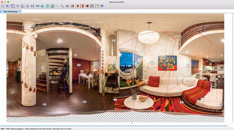This screenshot has width=234, height=130.
Task: Click the horizontal slider handle at bottom
Action: point(228,126)
